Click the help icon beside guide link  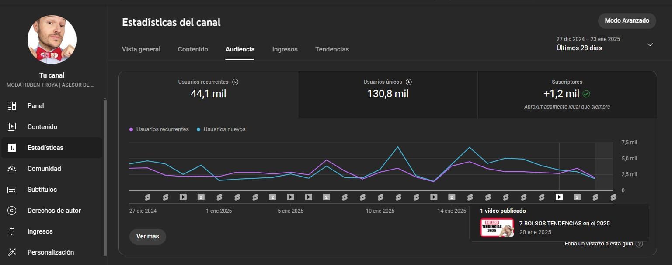639,244
